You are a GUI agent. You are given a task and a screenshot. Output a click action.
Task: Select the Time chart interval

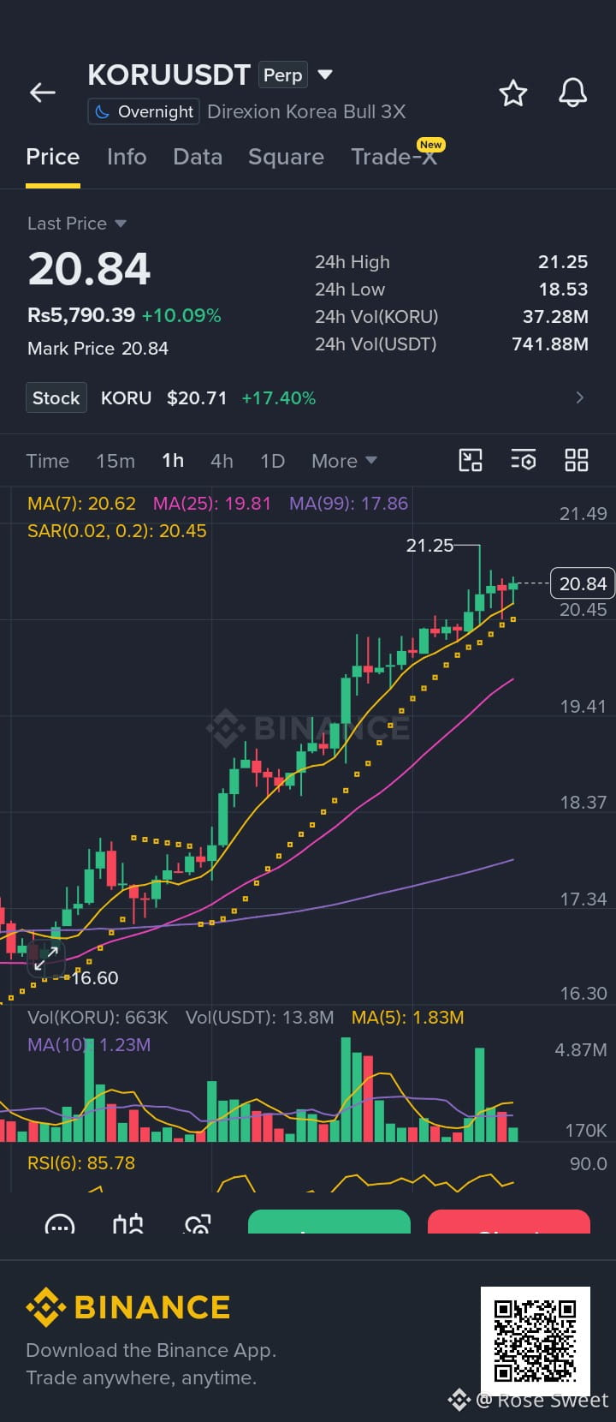click(48, 461)
